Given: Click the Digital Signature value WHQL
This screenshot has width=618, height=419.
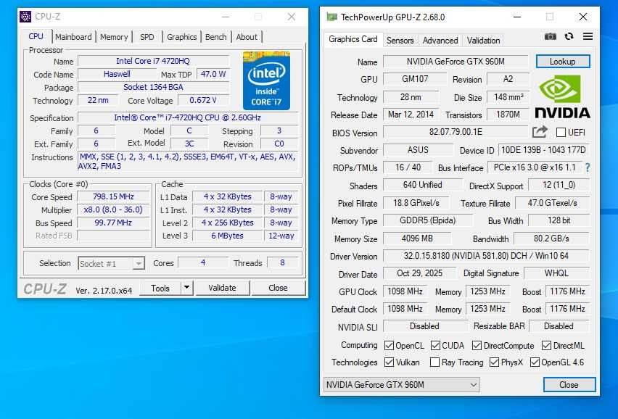Looking at the screenshot, I should pos(556,273).
